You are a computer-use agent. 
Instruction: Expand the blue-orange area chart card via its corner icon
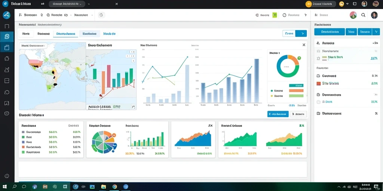pos(210,126)
